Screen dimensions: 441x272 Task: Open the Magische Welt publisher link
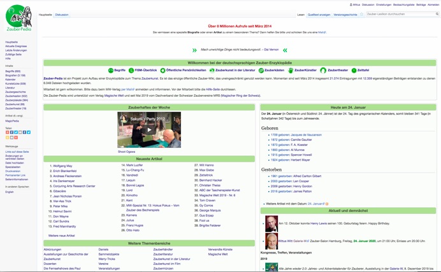114,96
